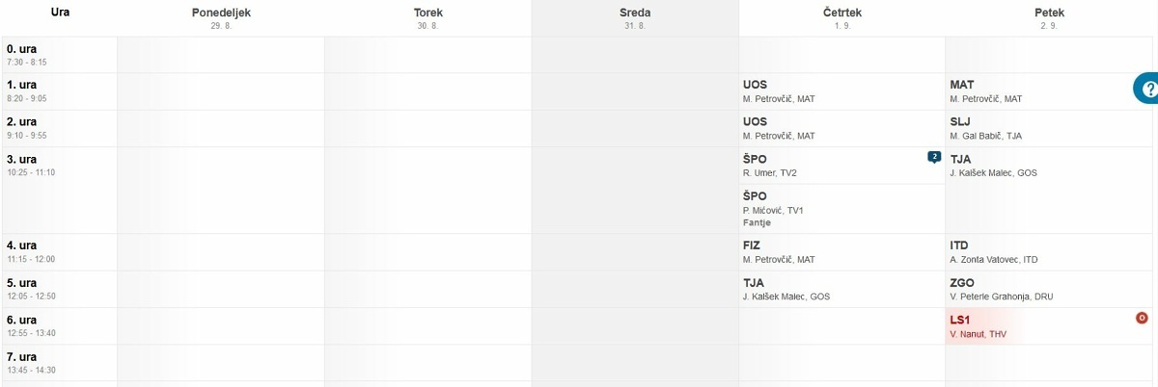Open Thursday second-hour UOS lesson
This screenshot has height=387, width=1158.
coord(841,129)
